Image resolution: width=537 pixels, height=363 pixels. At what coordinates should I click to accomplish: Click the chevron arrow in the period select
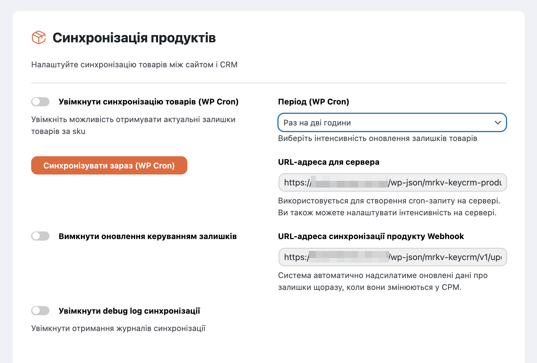(498, 123)
